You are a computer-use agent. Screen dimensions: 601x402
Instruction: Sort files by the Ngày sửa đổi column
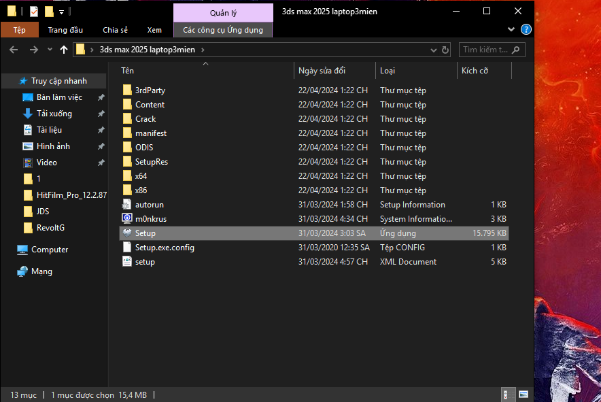pos(322,71)
